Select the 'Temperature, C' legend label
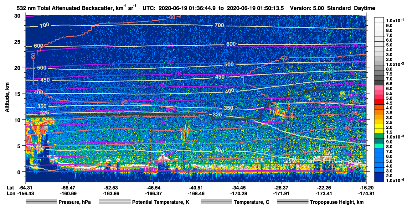 click(x=251, y=202)
